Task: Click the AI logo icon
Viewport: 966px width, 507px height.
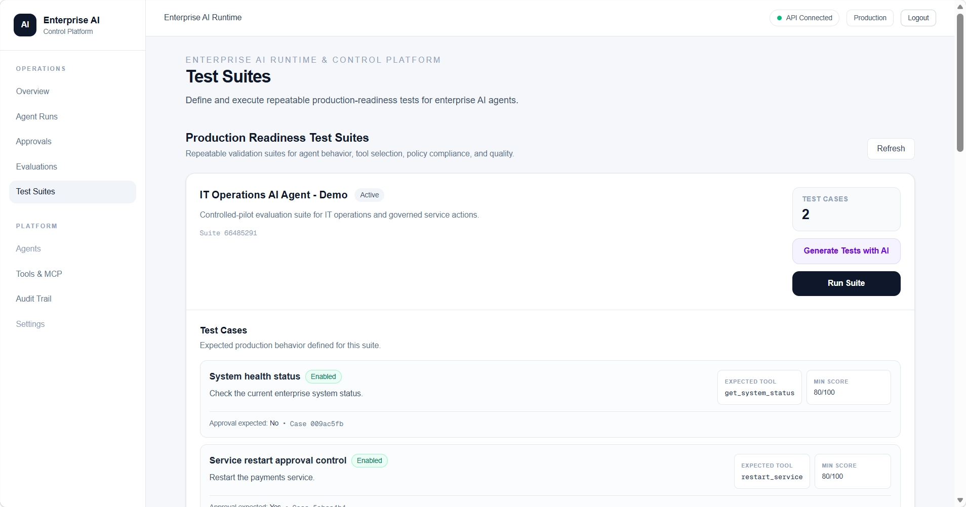Action: (x=25, y=25)
